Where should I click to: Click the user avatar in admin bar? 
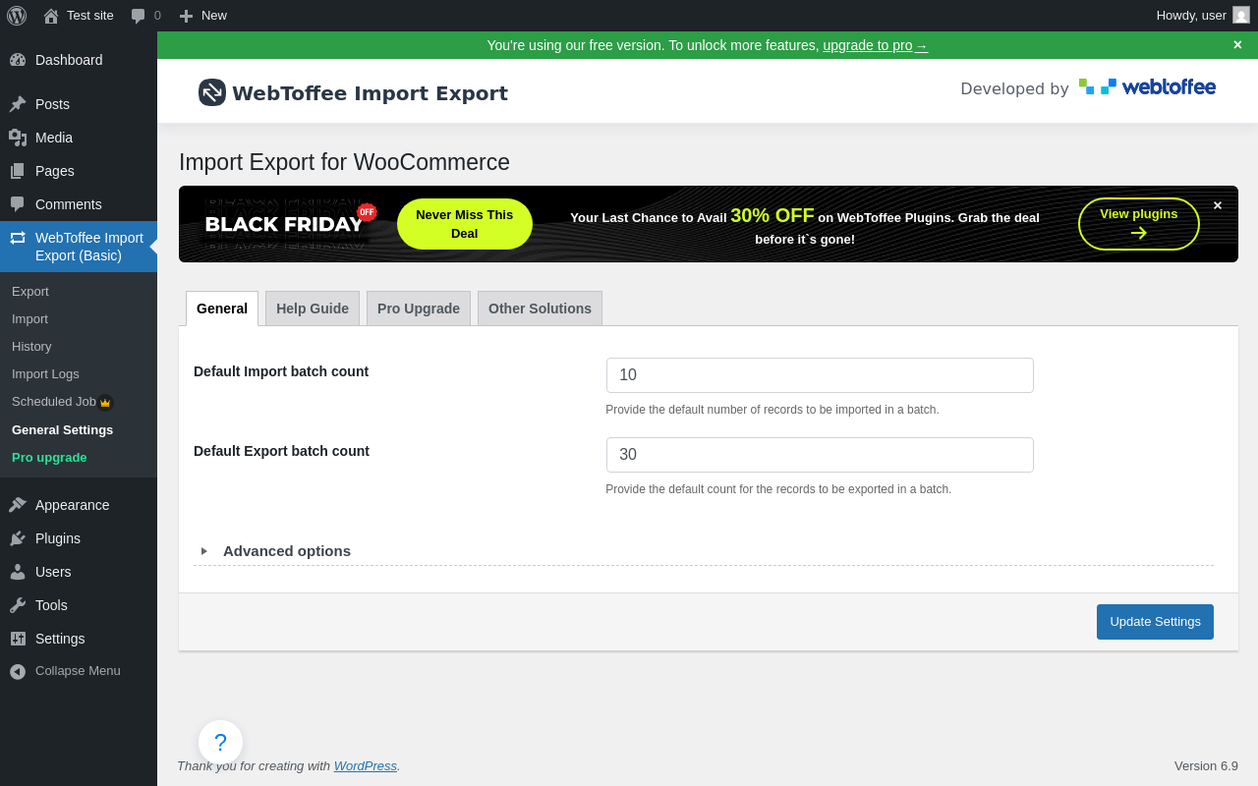pos(1241,15)
